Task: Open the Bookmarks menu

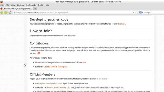Action: [31, 5]
